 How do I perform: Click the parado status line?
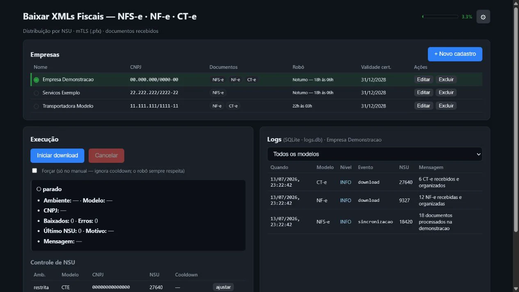[49, 189]
